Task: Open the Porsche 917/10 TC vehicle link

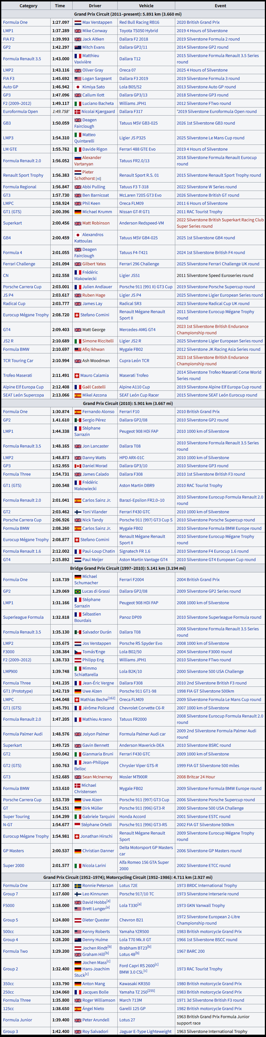Action: pos(137,894)
